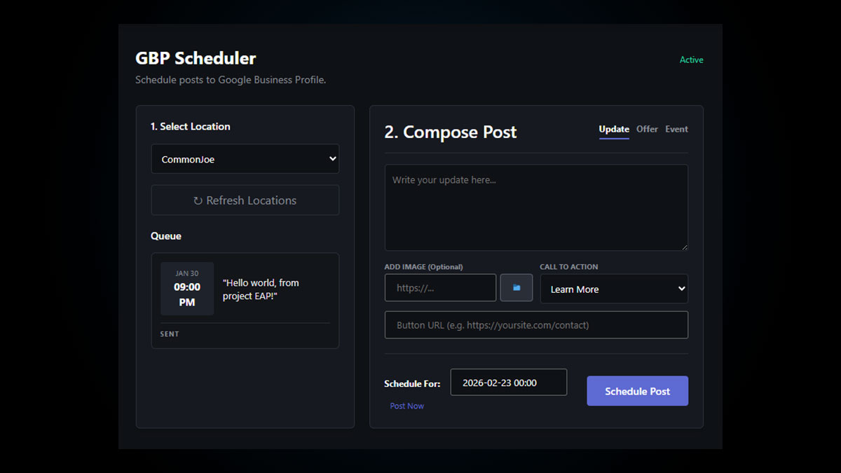Switch to the Update tab

click(x=613, y=129)
